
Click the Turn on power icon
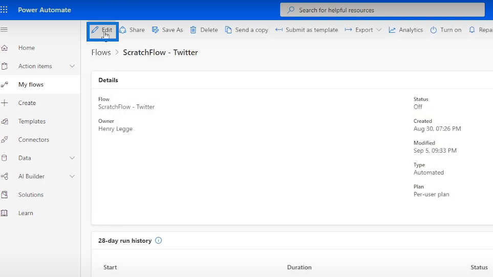433,30
